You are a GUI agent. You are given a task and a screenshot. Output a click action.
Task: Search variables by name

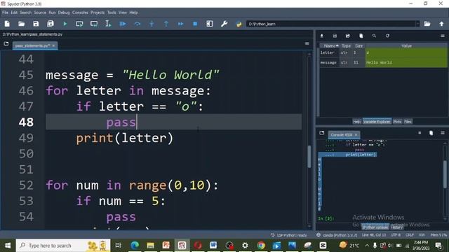point(374,36)
